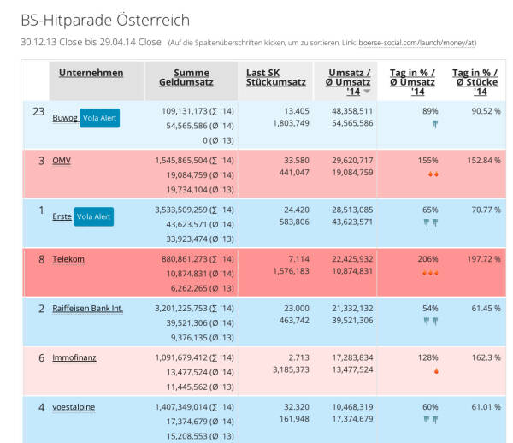Sort by Tag in % / Ø Stücke header
Screen dimensions: 513x443
click(475, 82)
